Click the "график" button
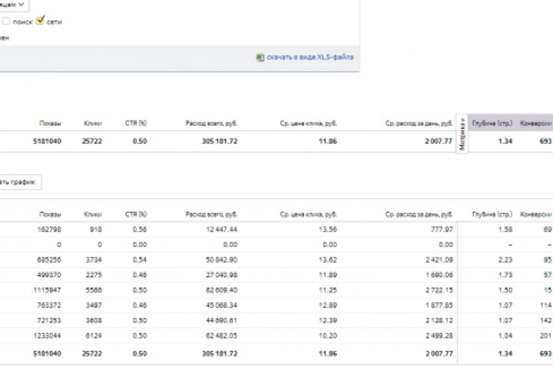This screenshot has height=369, width=553. coord(20,182)
